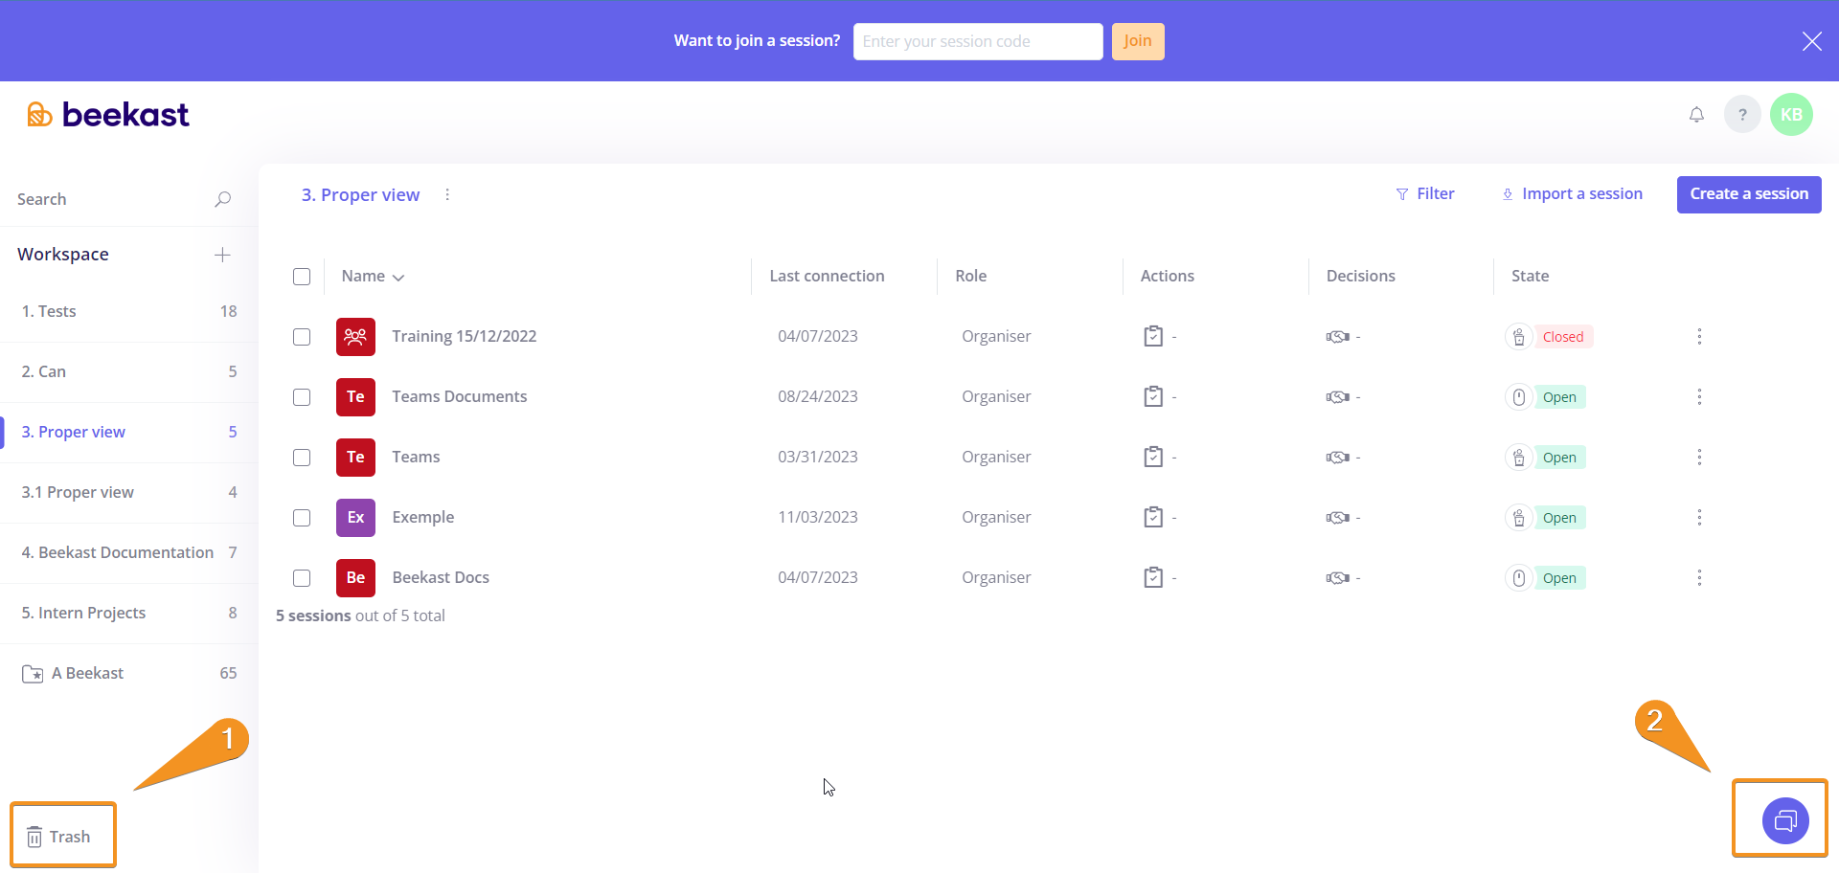Open 5. Intern Projects folder
The image size is (1839, 873).
(x=129, y=613)
